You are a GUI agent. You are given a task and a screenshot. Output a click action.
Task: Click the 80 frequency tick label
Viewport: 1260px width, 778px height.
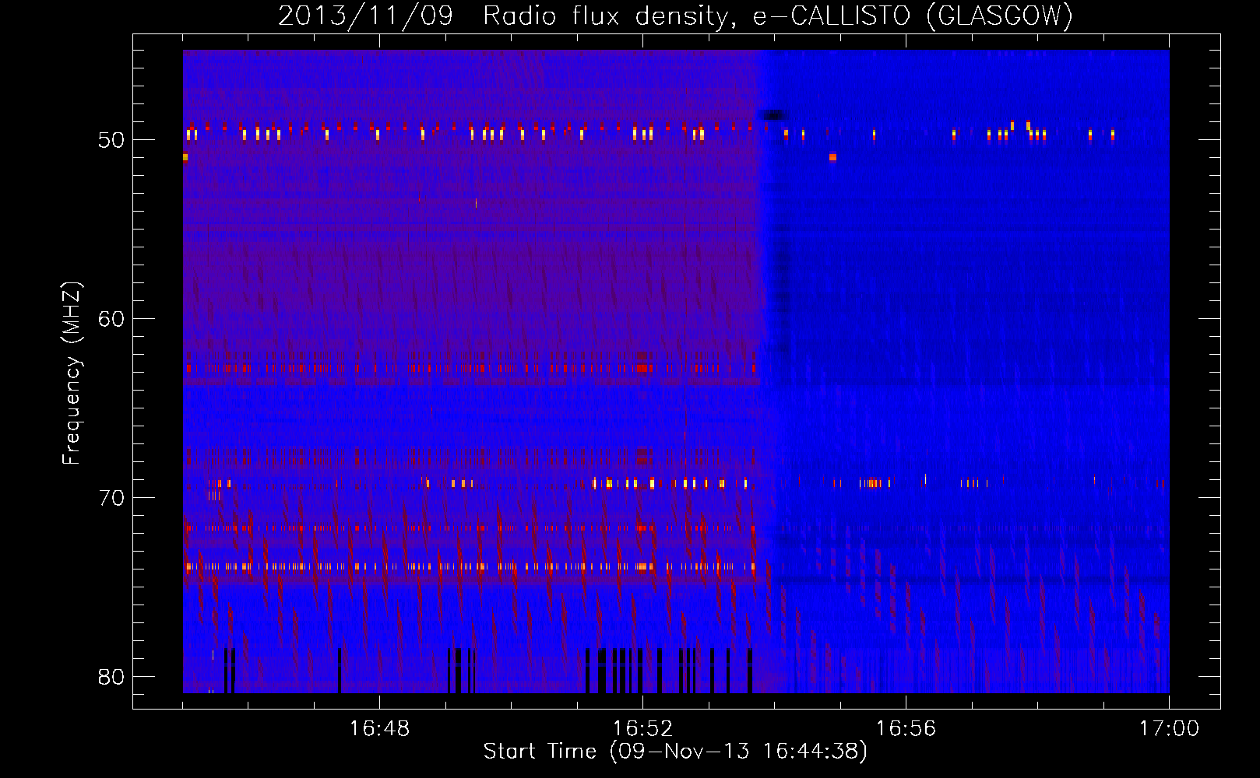pos(111,677)
